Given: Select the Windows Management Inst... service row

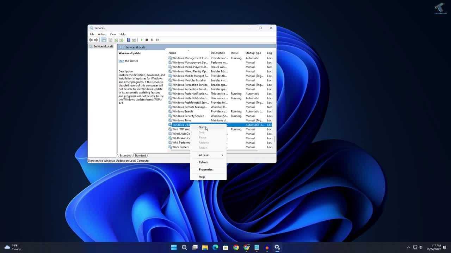Looking at the screenshot, I should (220, 58).
